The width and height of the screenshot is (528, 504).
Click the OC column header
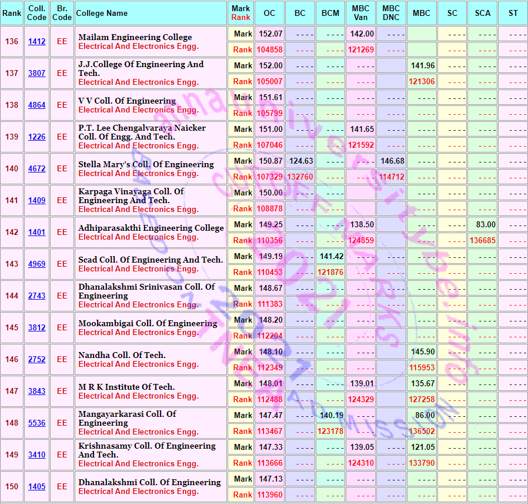coord(269,13)
